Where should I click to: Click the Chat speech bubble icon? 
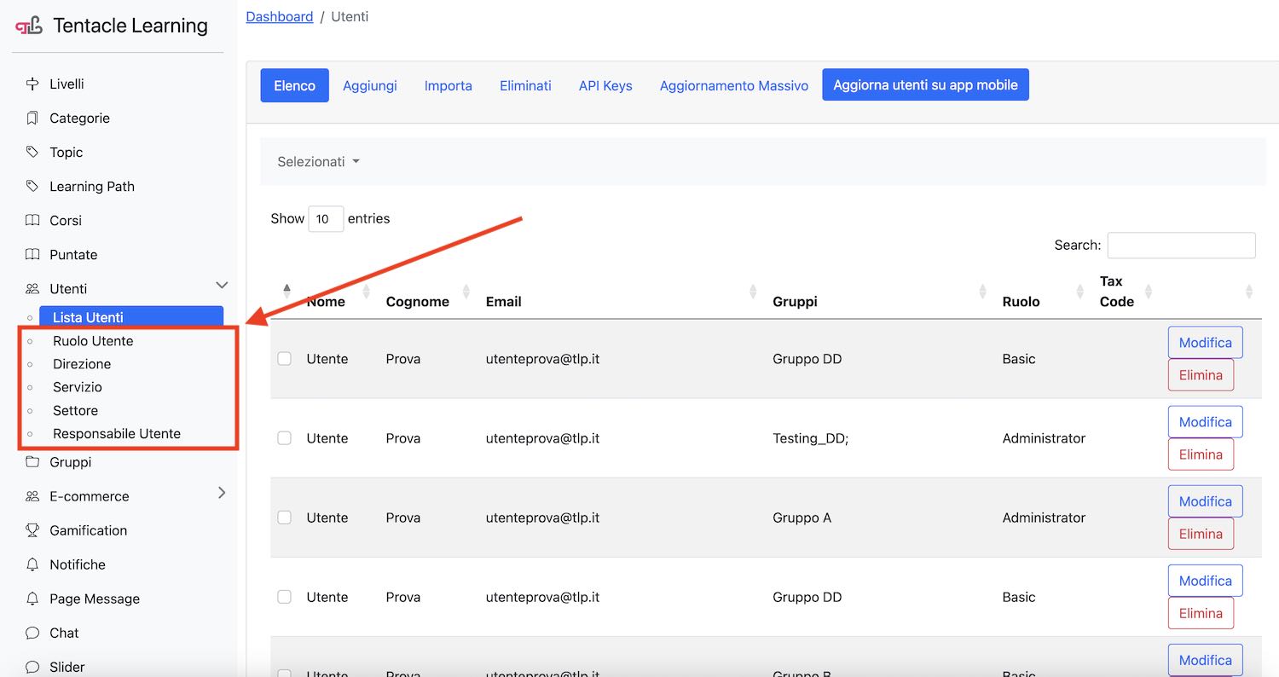click(32, 633)
